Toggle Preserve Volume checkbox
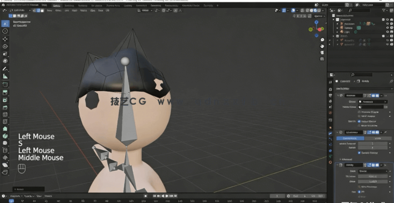394x203 pixels. 360,112
